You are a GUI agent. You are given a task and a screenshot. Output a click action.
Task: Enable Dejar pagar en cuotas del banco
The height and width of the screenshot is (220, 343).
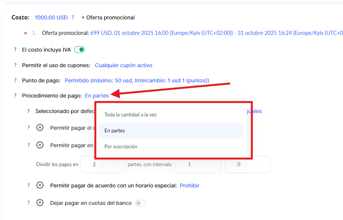(141, 203)
